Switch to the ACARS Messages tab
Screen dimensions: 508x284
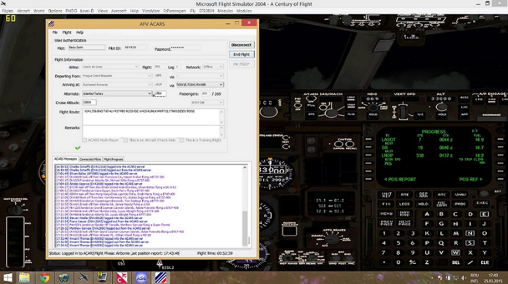(66, 159)
